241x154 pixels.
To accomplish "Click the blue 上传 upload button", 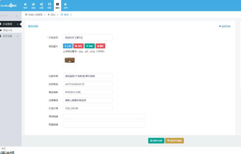I will coord(68,46).
